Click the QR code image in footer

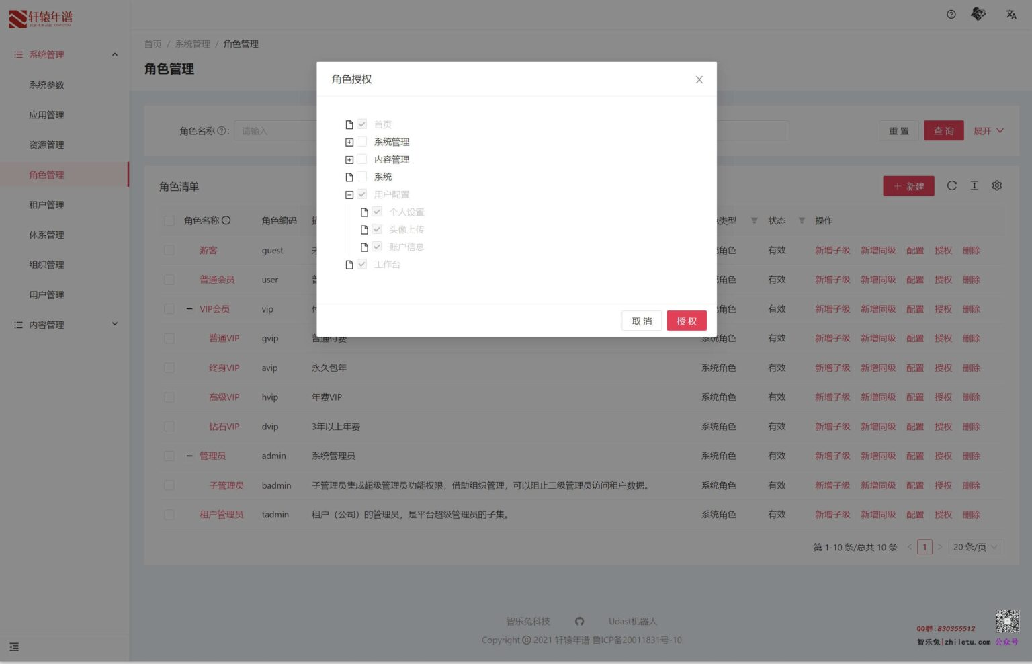pos(1007,622)
